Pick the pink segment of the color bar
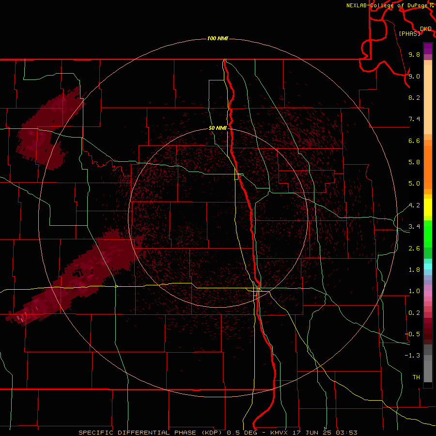The image size is (436, 436). (428, 294)
